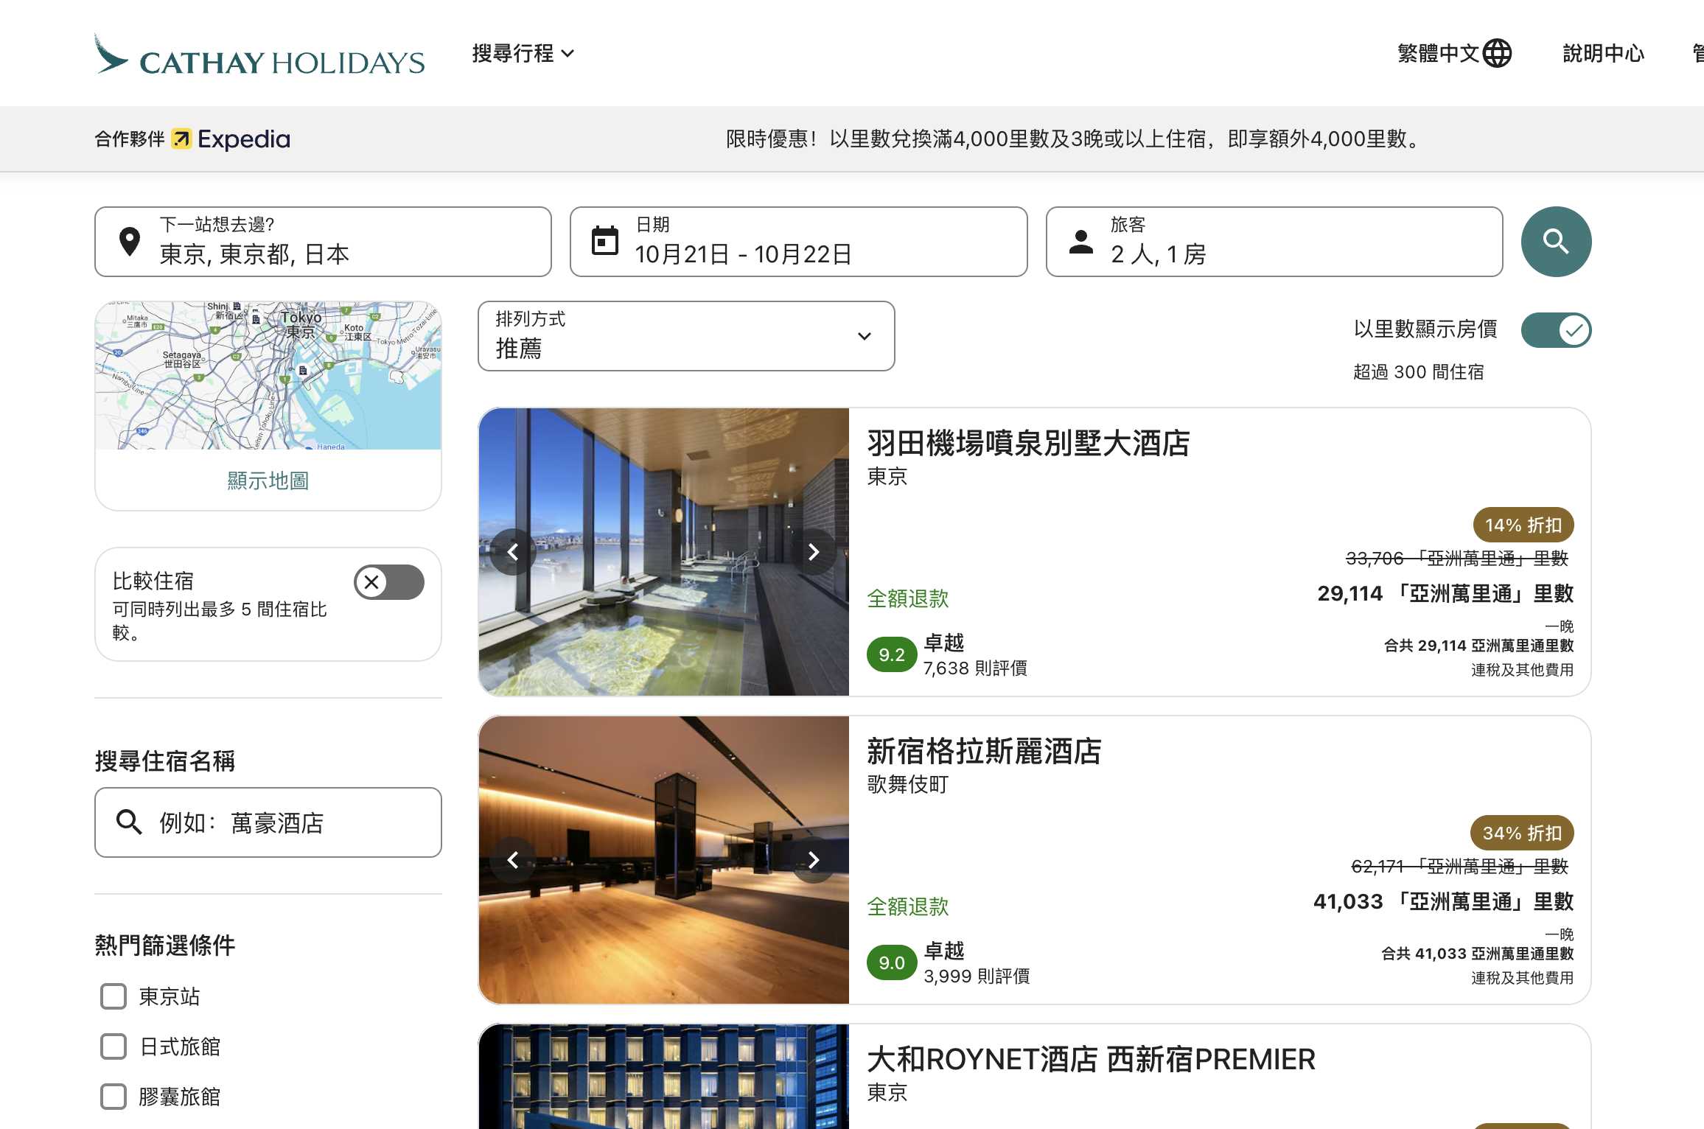The image size is (1704, 1129).
Task: Click the Tokyo map thumbnail preview
Action: pyautogui.click(x=268, y=374)
